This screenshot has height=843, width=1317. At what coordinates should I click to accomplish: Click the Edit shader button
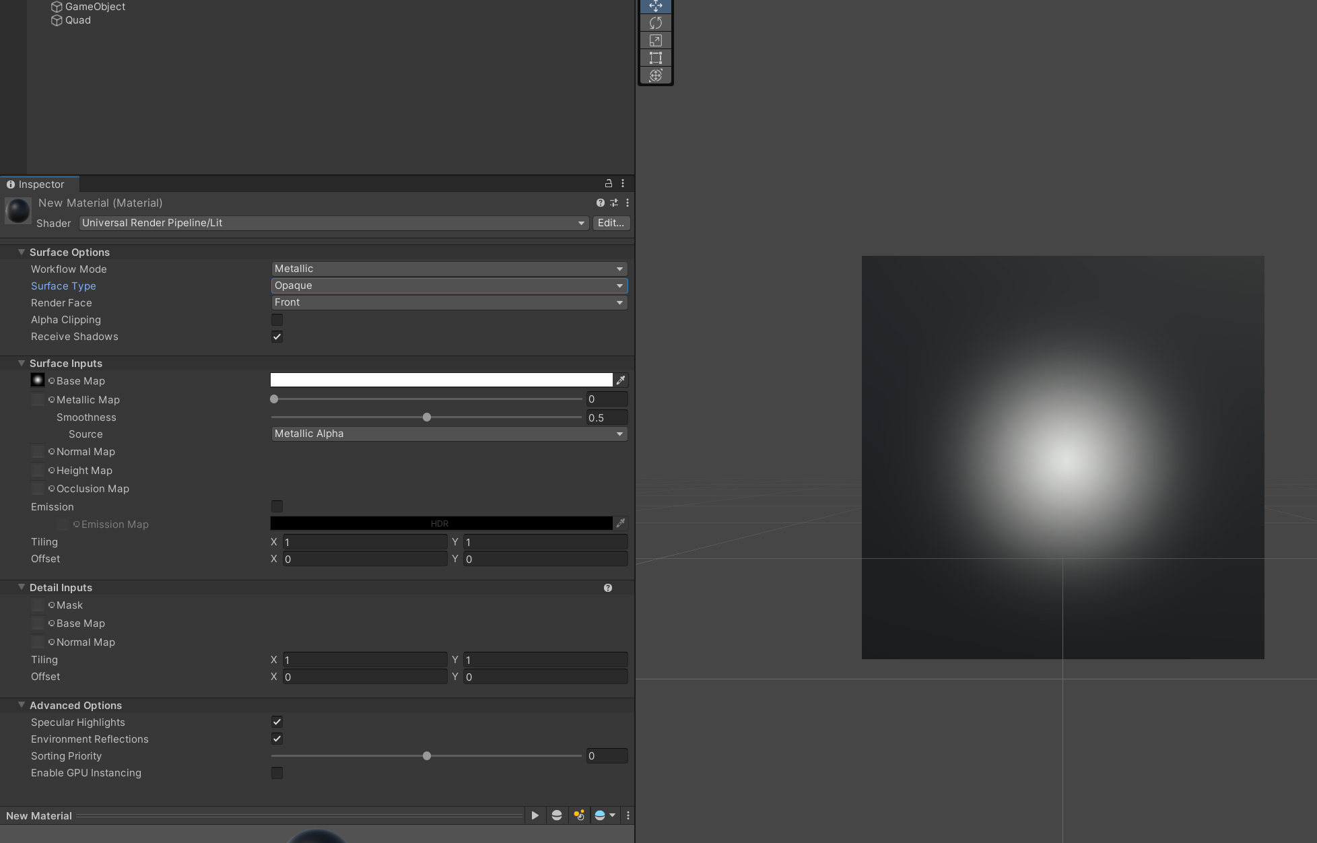pos(611,223)
